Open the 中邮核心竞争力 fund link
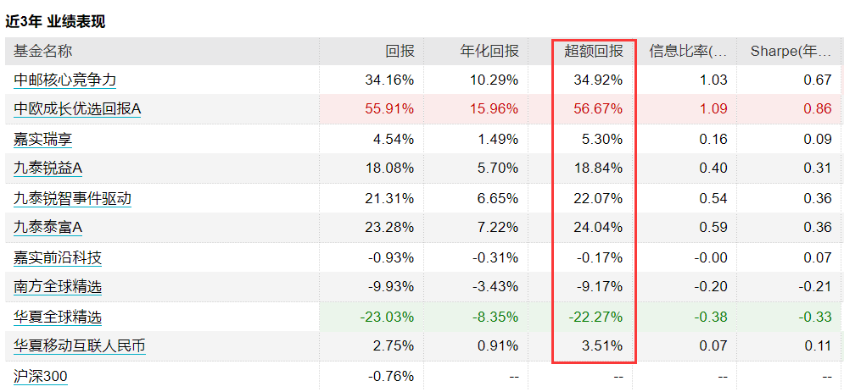 [64, 80]
